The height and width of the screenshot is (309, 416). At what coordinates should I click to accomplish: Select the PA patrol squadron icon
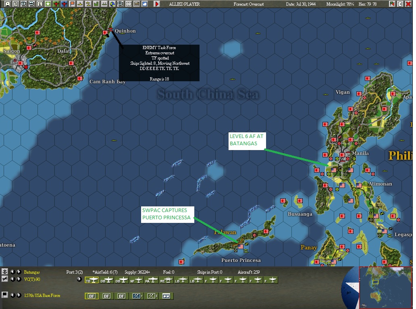tap(151, 280)
